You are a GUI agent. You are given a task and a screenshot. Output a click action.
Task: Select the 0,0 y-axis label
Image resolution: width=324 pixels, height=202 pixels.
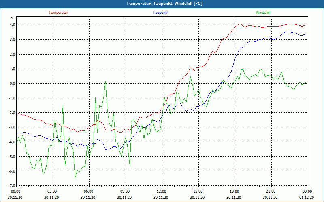point(12,84)
